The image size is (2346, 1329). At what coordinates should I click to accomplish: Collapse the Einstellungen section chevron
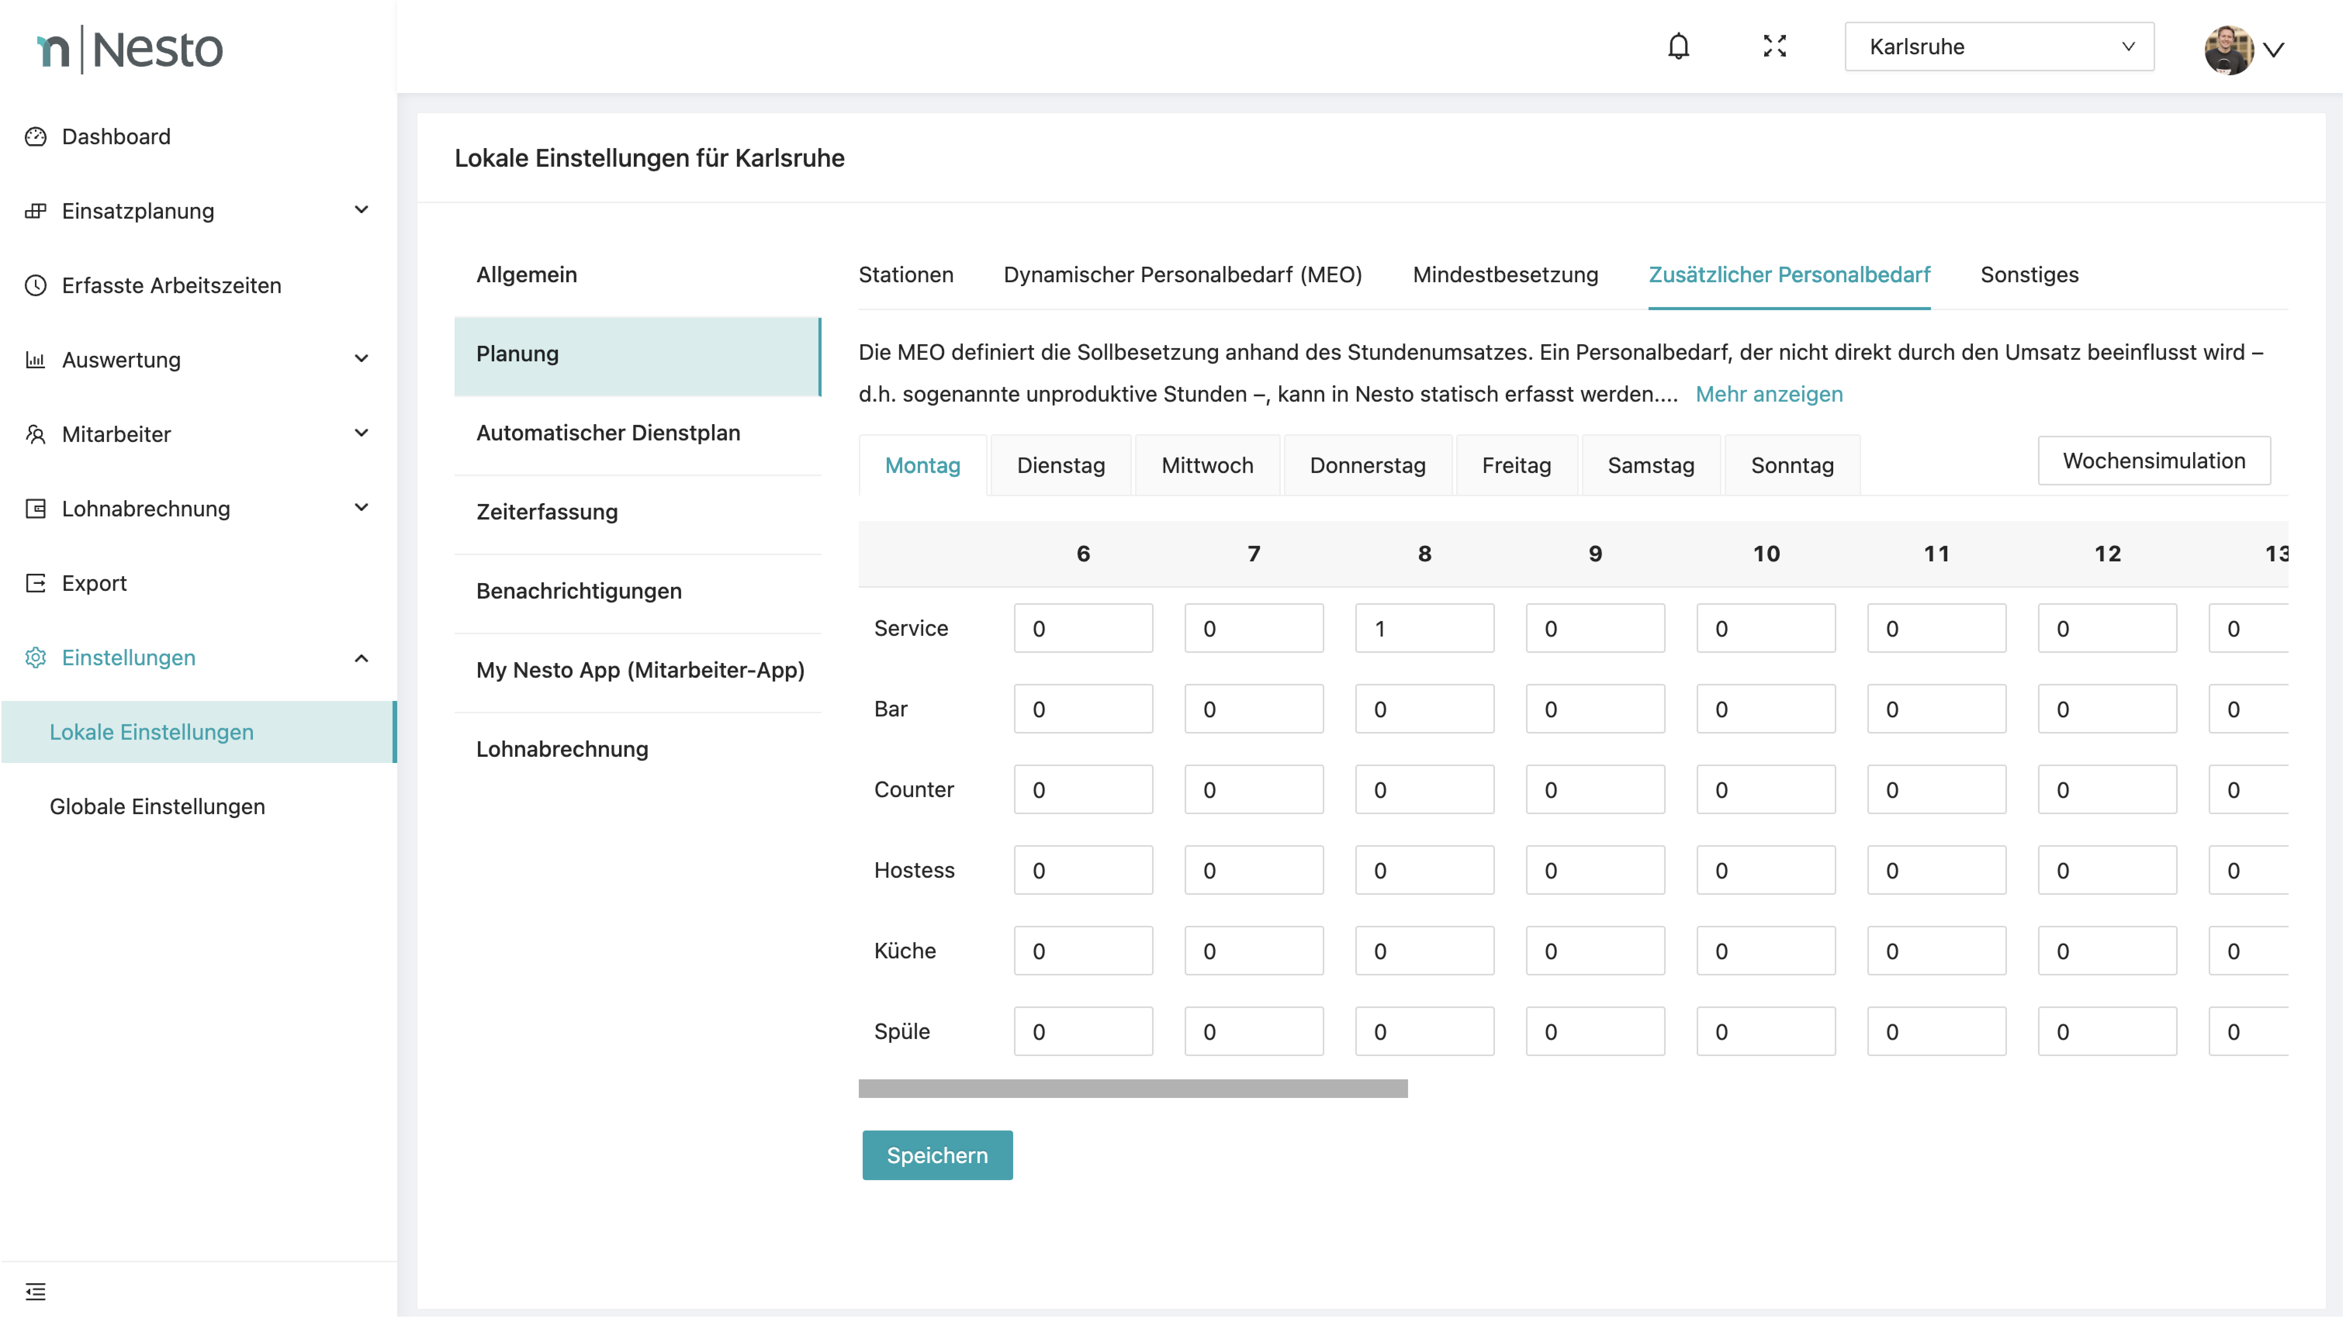pyautogui.click(x=362, y=658)
